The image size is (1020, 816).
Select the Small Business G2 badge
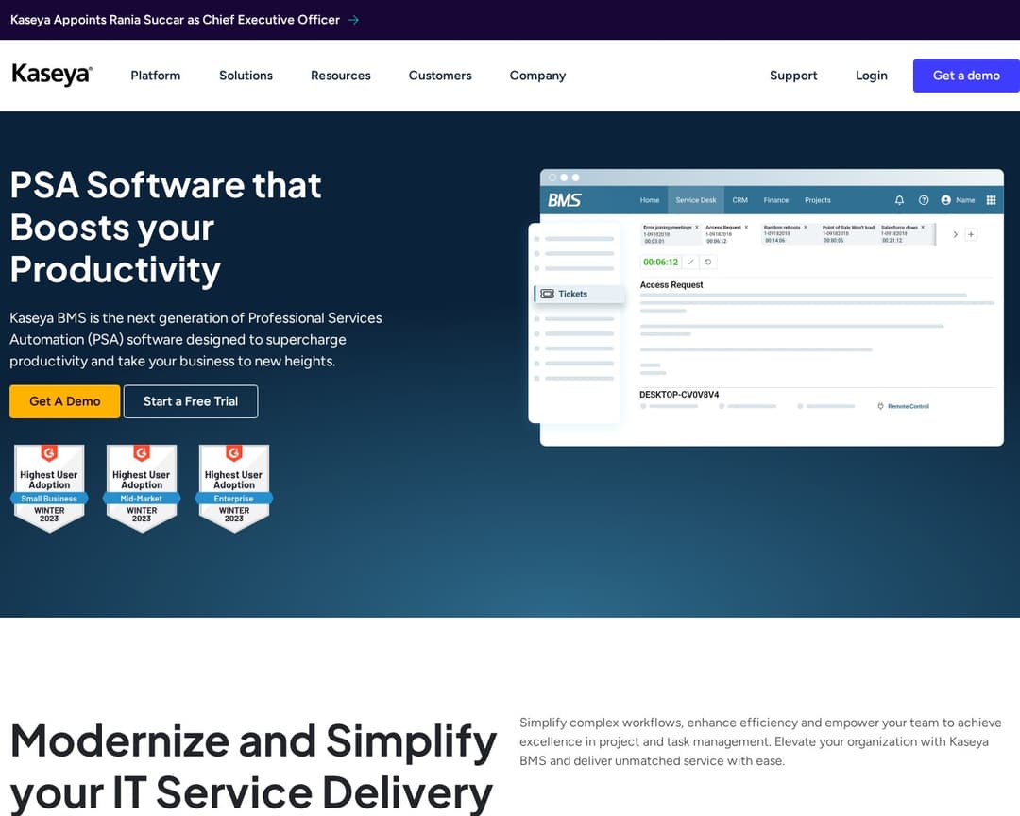(49, 488)
